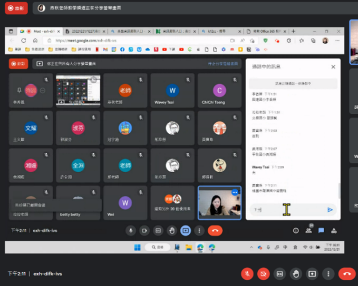Unpin the first participant tile

point(20,91)
